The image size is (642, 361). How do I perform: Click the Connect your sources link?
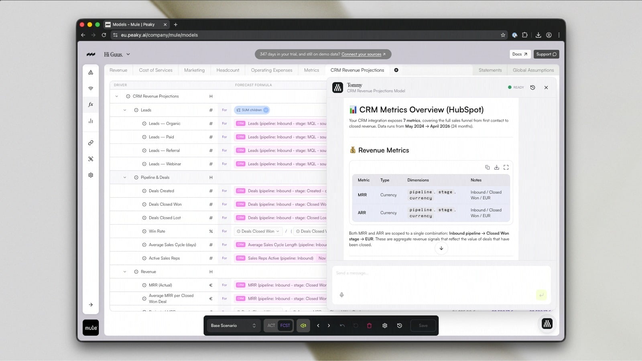(x=363, y=54)
